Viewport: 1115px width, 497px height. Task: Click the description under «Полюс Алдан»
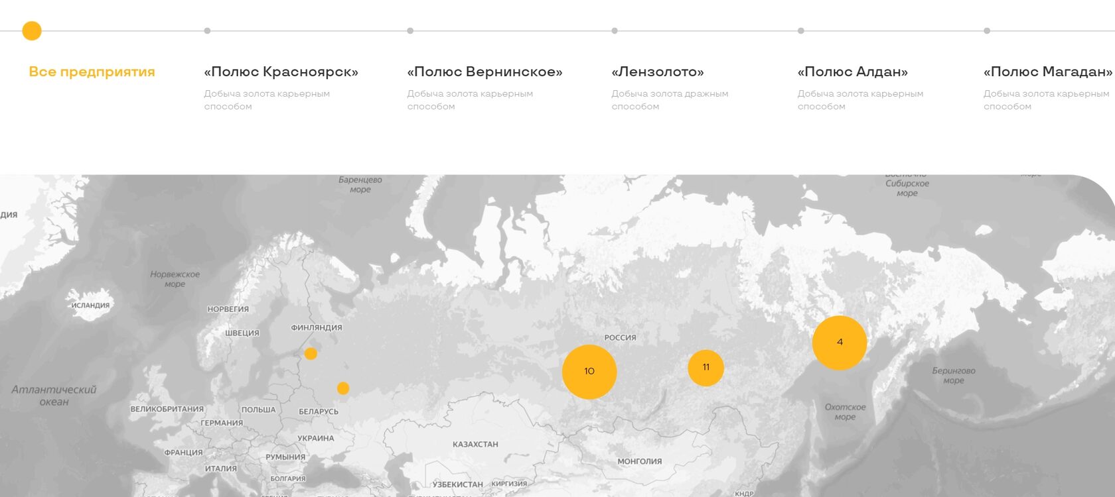click(x=860, y=100)
